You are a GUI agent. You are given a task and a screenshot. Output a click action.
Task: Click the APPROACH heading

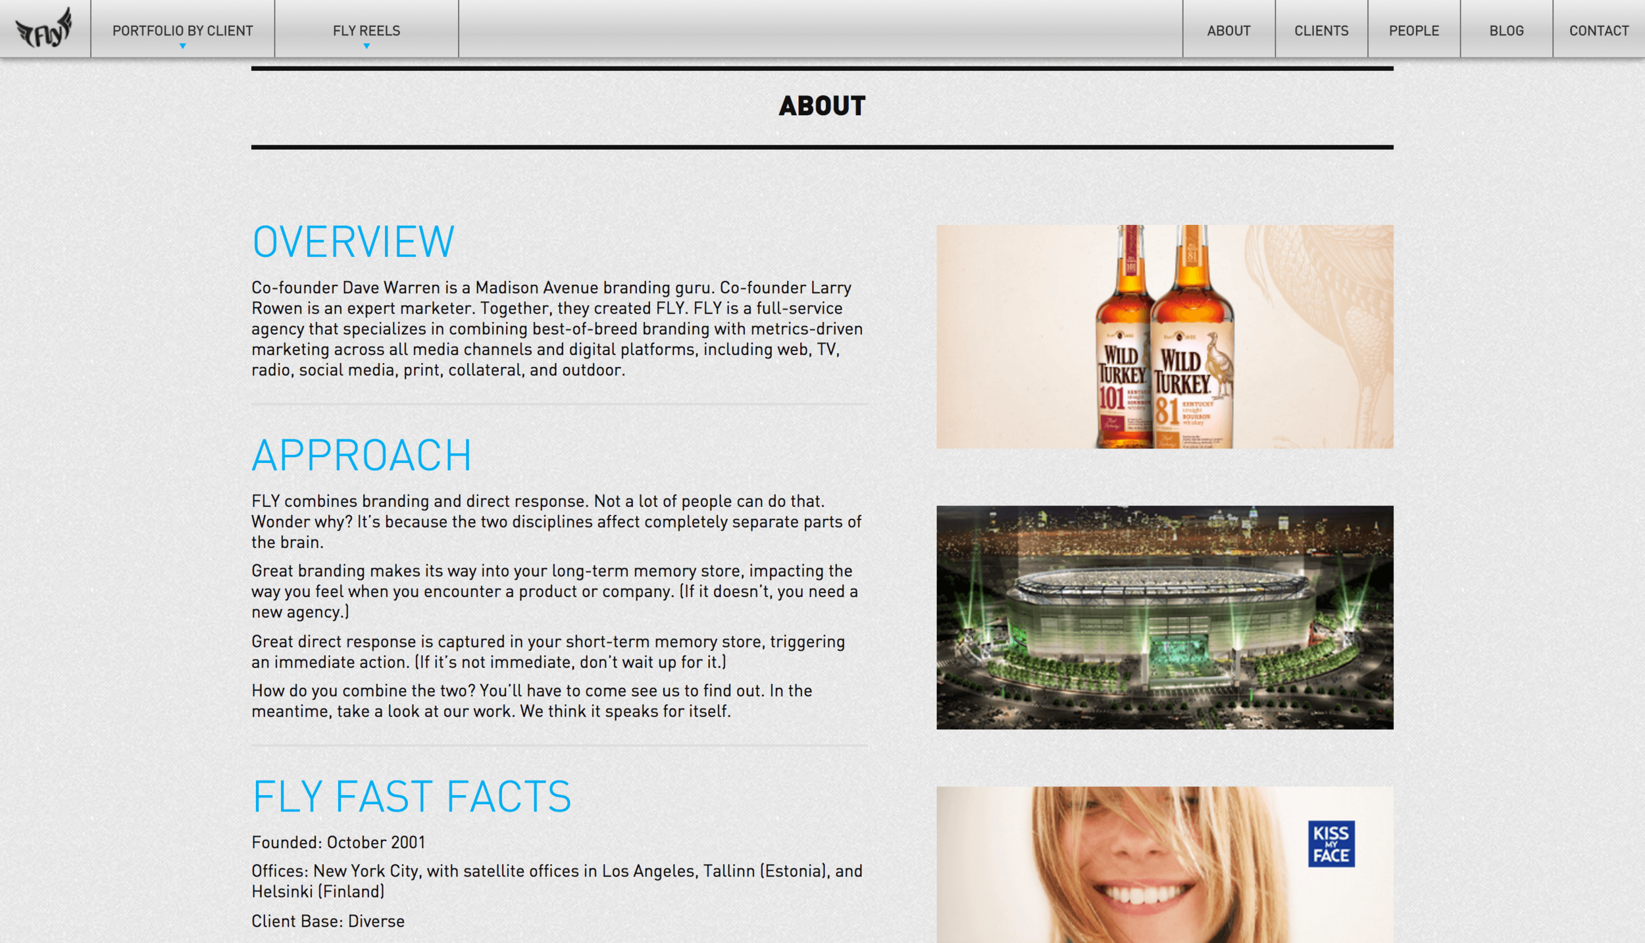(361, 455)
